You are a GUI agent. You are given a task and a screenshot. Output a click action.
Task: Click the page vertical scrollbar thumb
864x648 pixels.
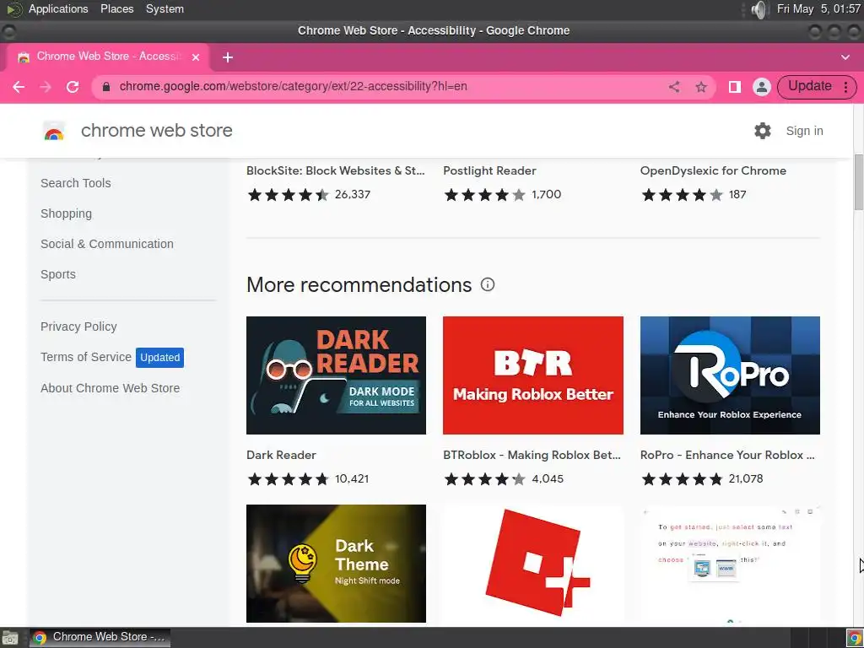pos(858,182)
